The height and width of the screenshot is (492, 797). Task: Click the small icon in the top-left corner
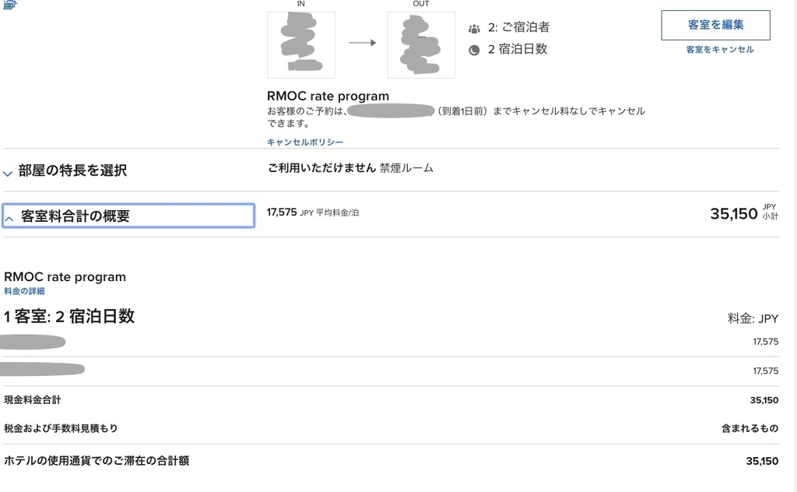point(10,4)
